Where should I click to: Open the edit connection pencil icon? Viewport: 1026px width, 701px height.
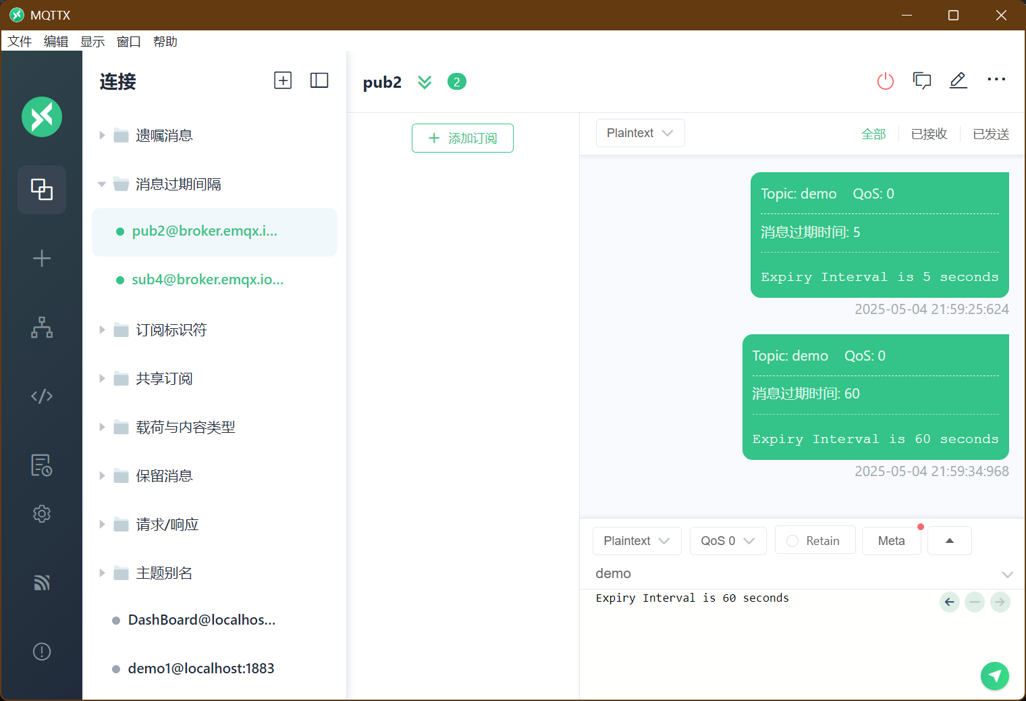pos(958,80)
